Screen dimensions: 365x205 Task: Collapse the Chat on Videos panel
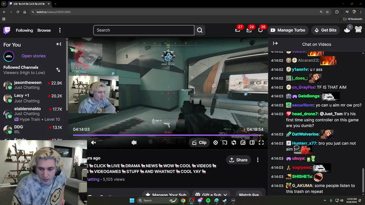click(x=275, y=43)
